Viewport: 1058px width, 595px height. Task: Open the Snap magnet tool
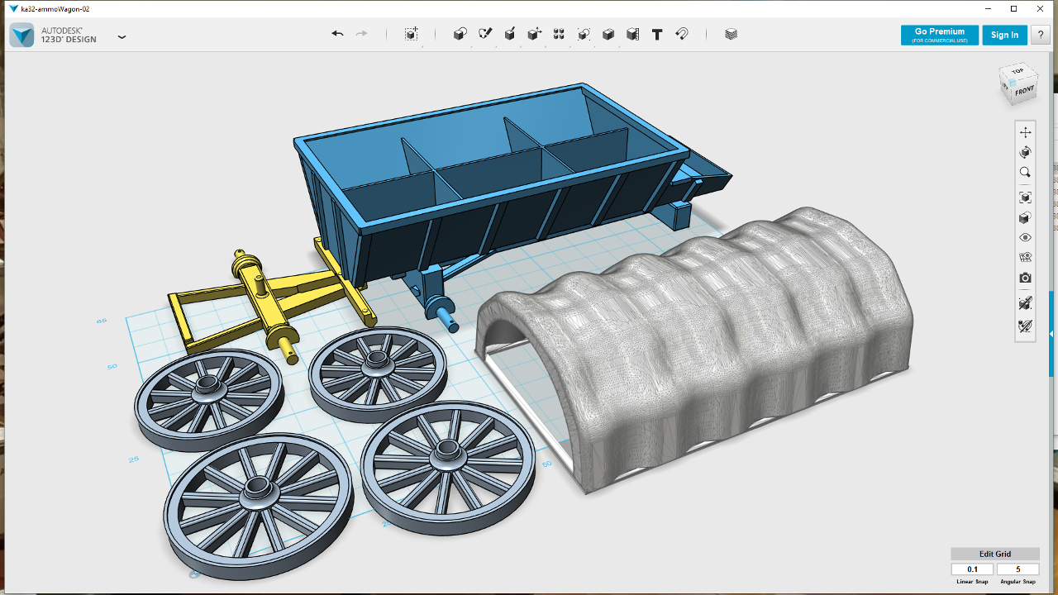[x=682, y=34]
